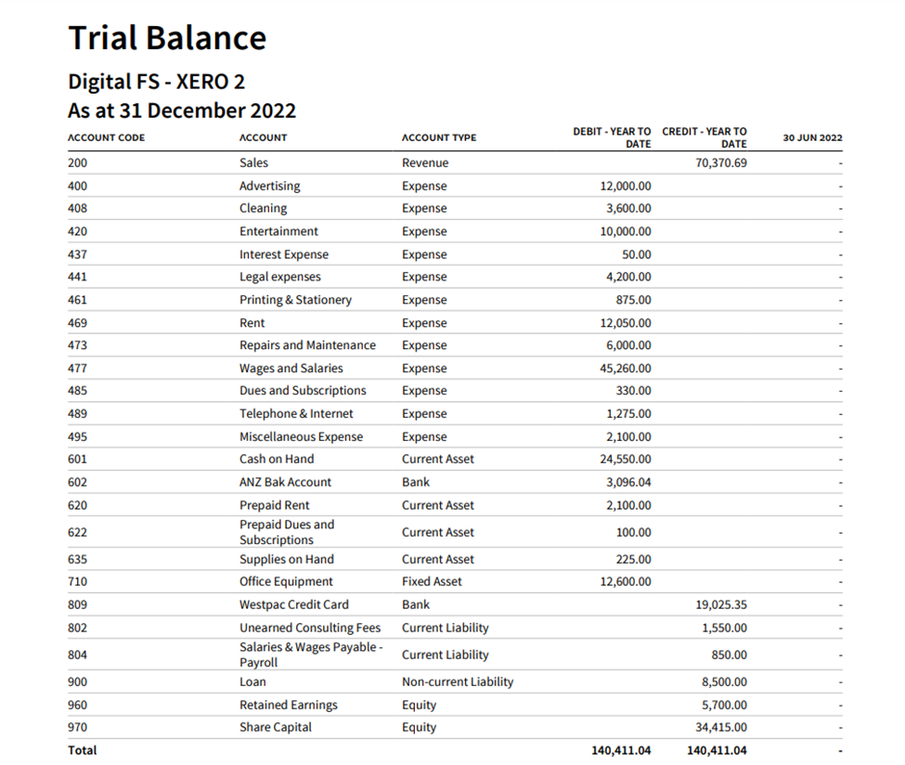Click the Cash on Hand debit 24,550.00

(x=626, y=459)
